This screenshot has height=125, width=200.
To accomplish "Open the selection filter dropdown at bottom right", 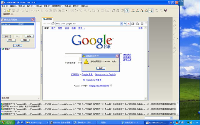I will pos(171,118).
